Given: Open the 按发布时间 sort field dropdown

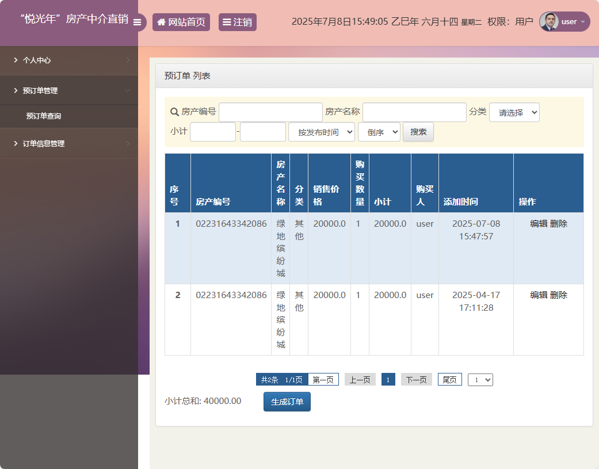Looking at the screenshot, I should pyautogui.click(x=321, y=131).
